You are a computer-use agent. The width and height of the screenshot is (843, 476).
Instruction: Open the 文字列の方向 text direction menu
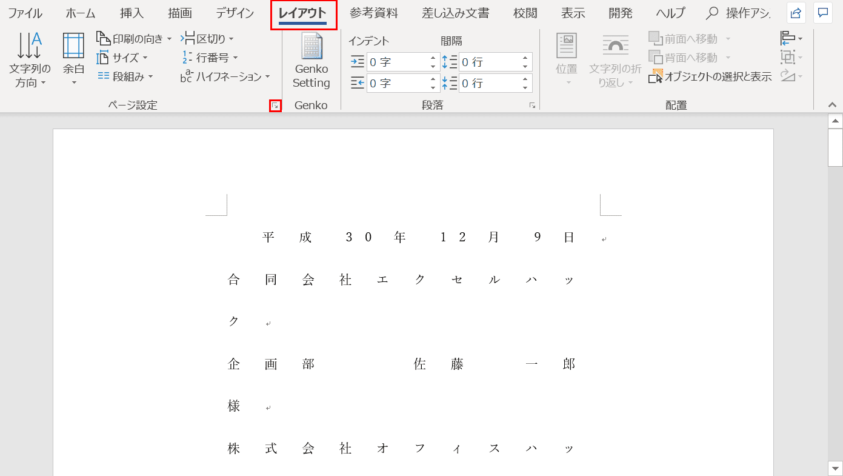pyautogui.click(x=30, y=59)
